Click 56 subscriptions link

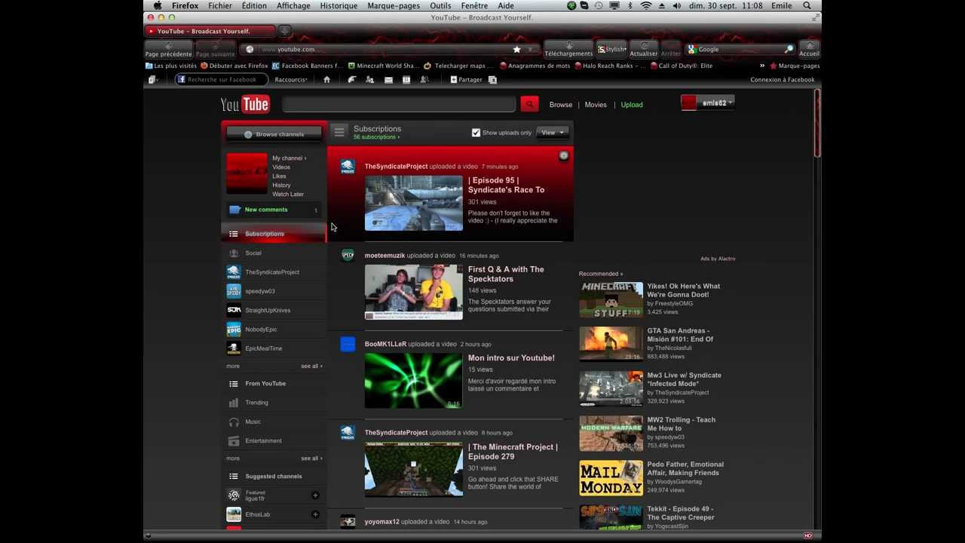click(375, 137)
